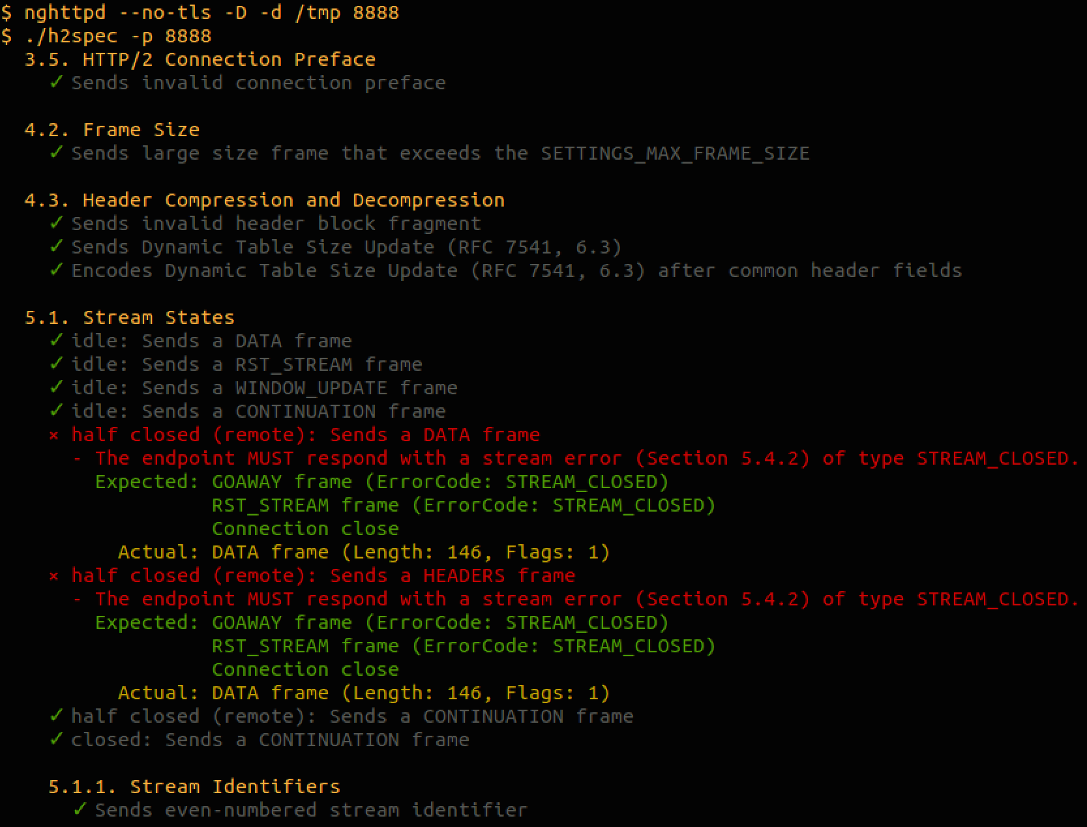
Task: Click the checkmark beside closed CONTINUATION frame
Action: pos(57,739)
